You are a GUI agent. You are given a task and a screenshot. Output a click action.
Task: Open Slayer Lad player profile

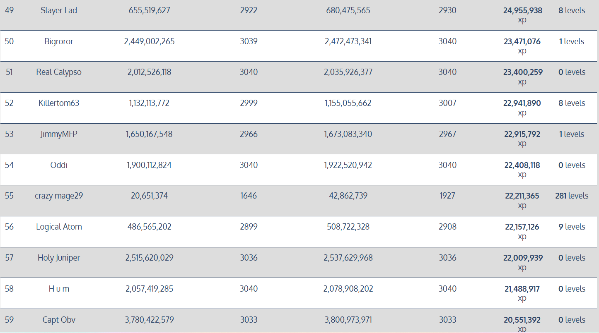[59, 10]
